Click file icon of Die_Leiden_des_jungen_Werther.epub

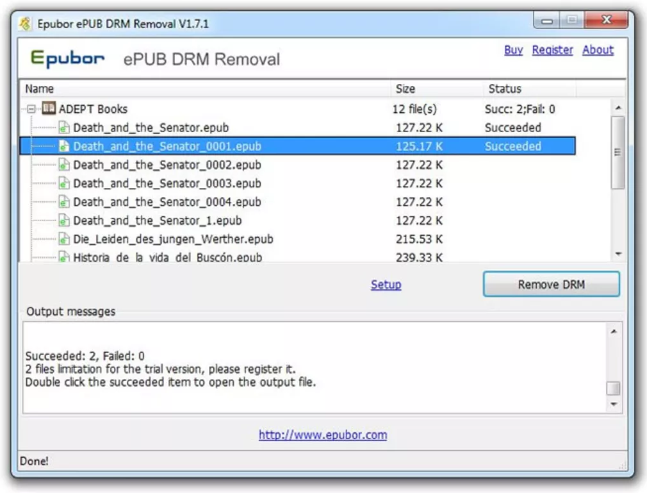(x=64, y=239)
